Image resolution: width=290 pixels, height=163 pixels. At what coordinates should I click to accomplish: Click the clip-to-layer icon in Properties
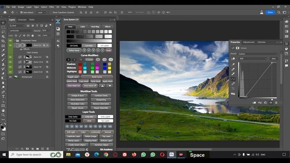(254, 103)
